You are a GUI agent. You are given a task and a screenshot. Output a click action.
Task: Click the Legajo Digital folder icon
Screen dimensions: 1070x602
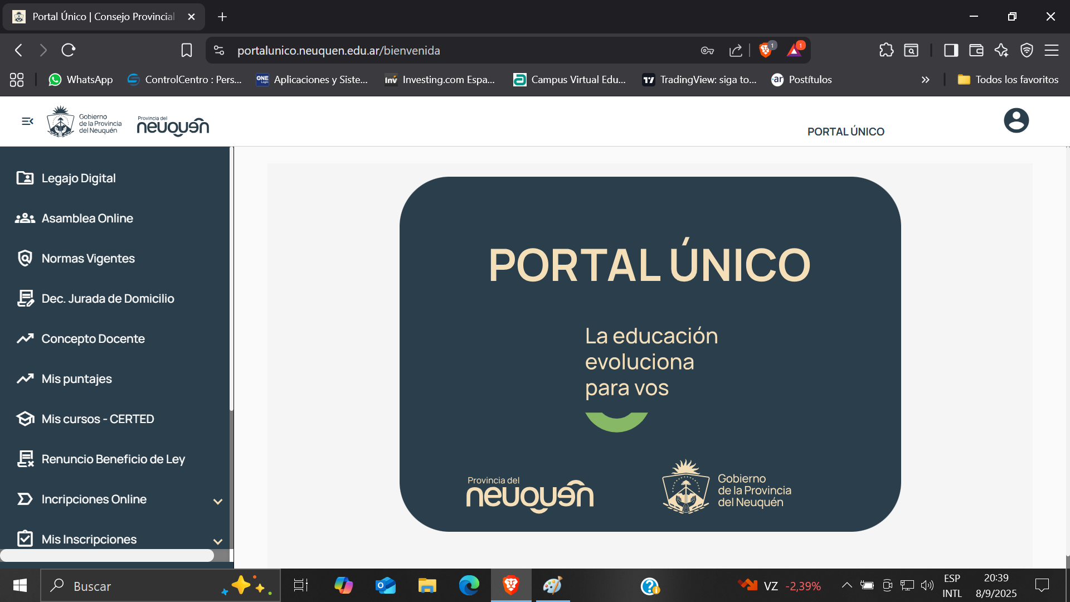pyautogui.click(x=25, y=178)
